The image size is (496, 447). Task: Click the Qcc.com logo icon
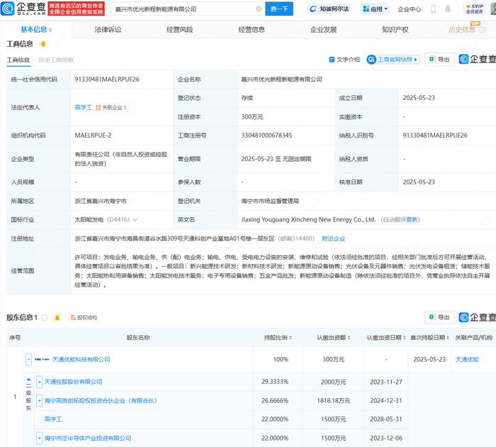[8, 9]
